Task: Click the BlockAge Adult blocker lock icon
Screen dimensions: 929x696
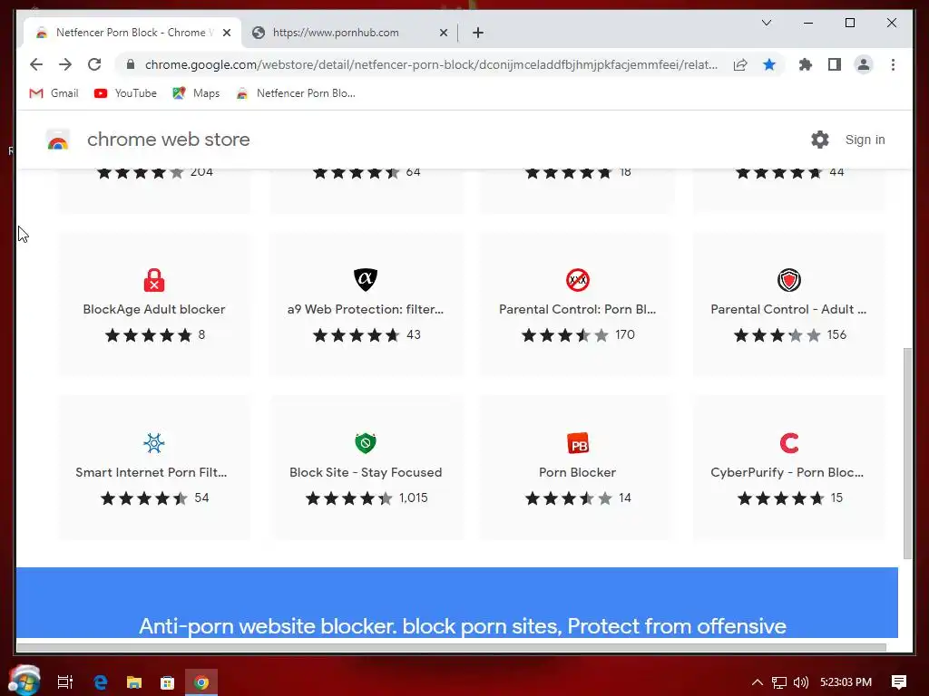Action: 154,280
